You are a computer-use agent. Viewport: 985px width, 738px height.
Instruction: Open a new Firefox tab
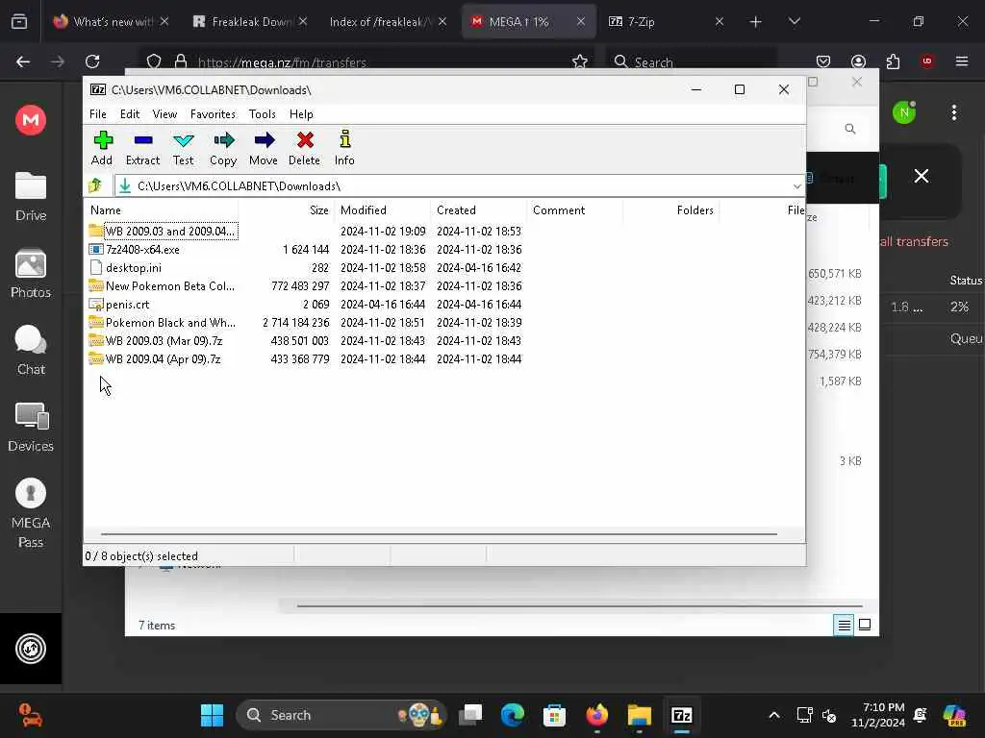[755, 21]
